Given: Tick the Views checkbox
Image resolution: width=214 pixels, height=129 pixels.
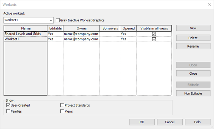Looking at the screenshot, I should click(62, 111).
